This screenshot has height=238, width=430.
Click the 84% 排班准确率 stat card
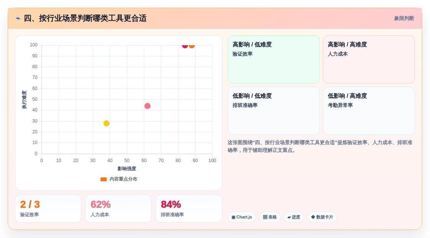(189, 208)
